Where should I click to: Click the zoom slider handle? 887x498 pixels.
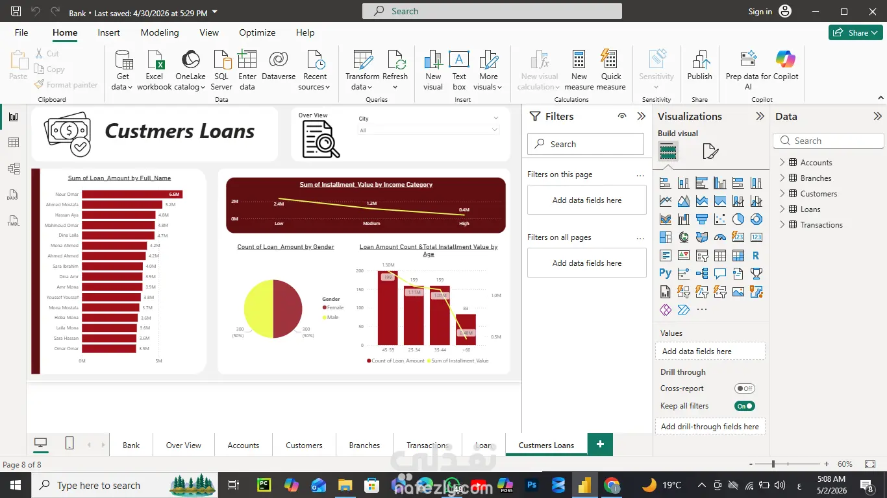[x=773, y=464]
